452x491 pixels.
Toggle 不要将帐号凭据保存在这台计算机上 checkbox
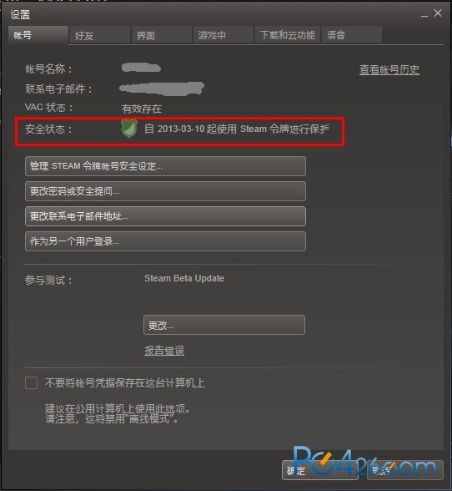(32, 382)
